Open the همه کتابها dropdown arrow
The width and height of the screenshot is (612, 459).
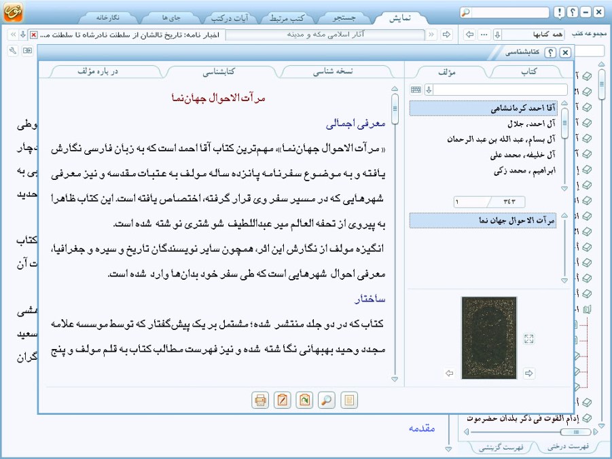pos(498,35)
